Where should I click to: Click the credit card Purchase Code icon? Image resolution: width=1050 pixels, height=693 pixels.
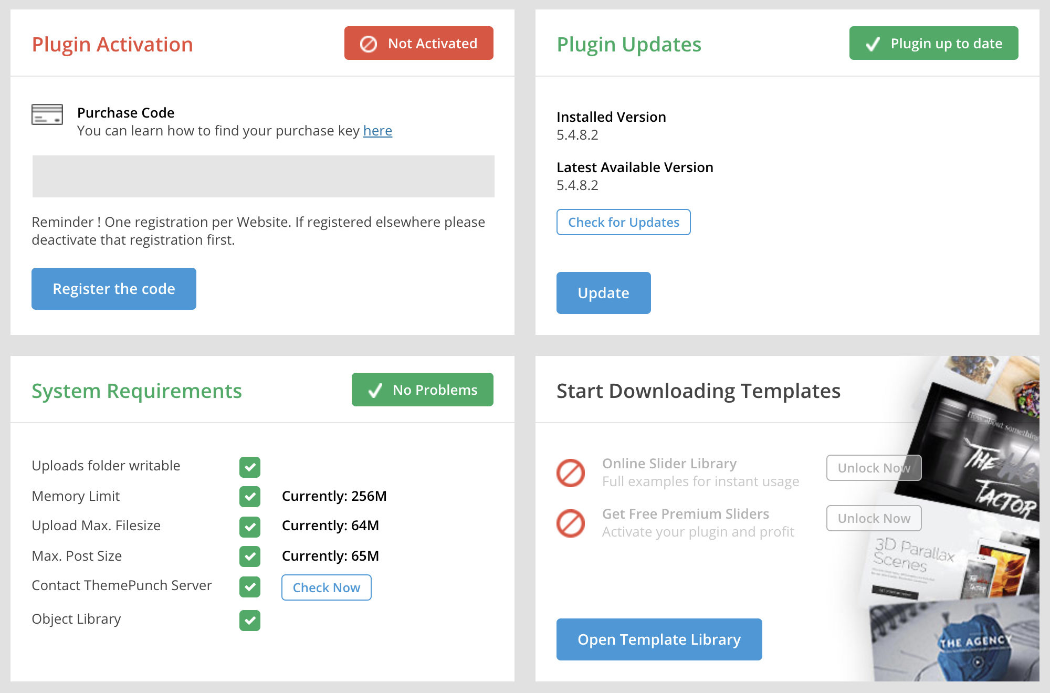(47, 114)
